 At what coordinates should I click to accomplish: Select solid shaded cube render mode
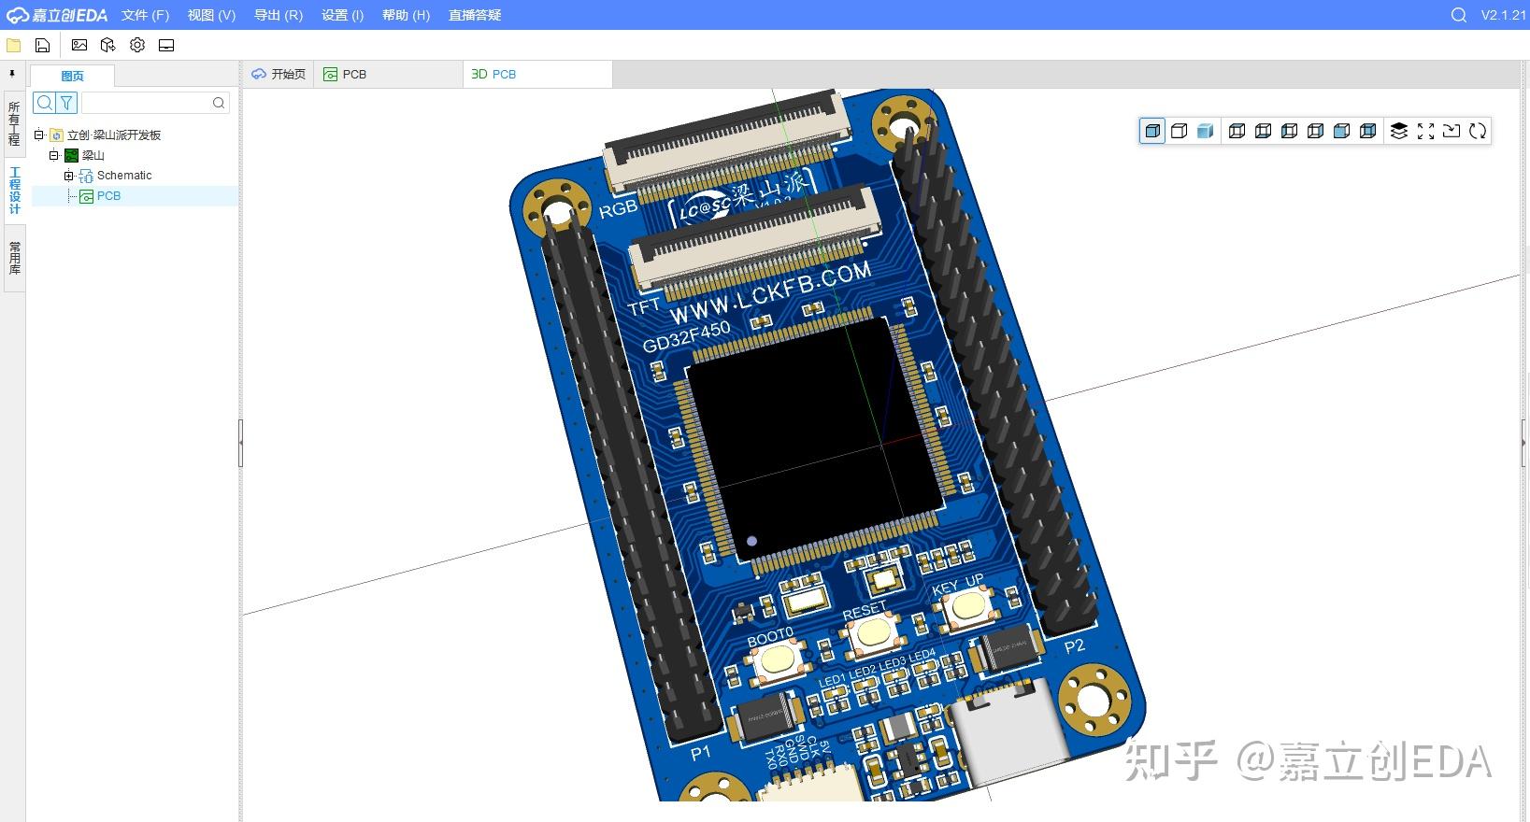[x=1152, y=131]
